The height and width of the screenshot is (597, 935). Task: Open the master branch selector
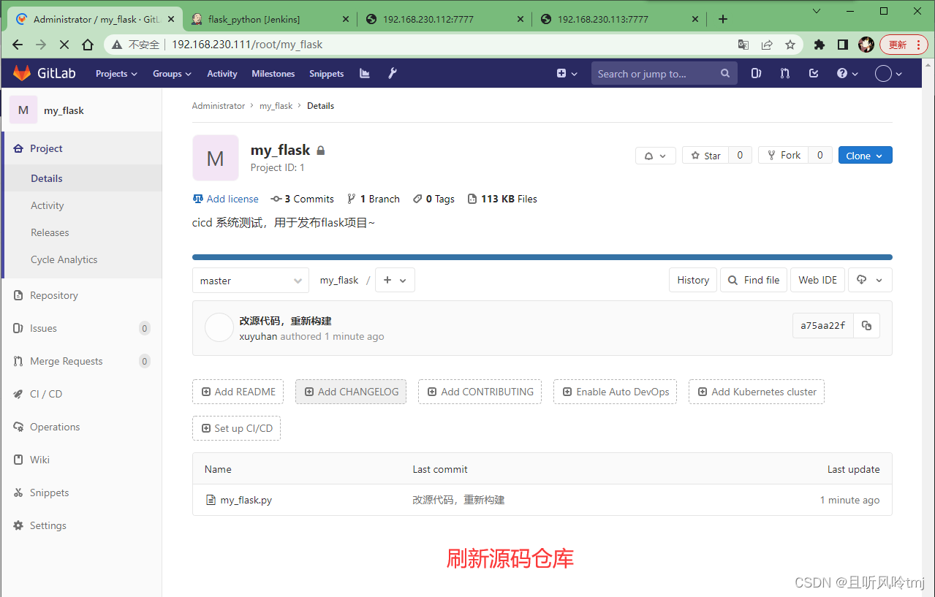251,281
